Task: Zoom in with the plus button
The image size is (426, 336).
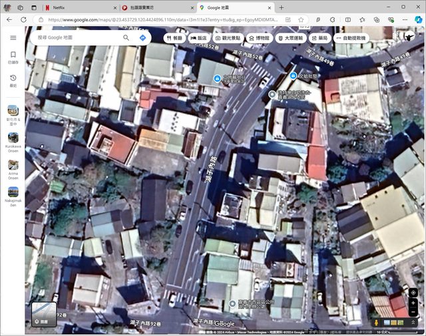Action: (x=413, y=303)
